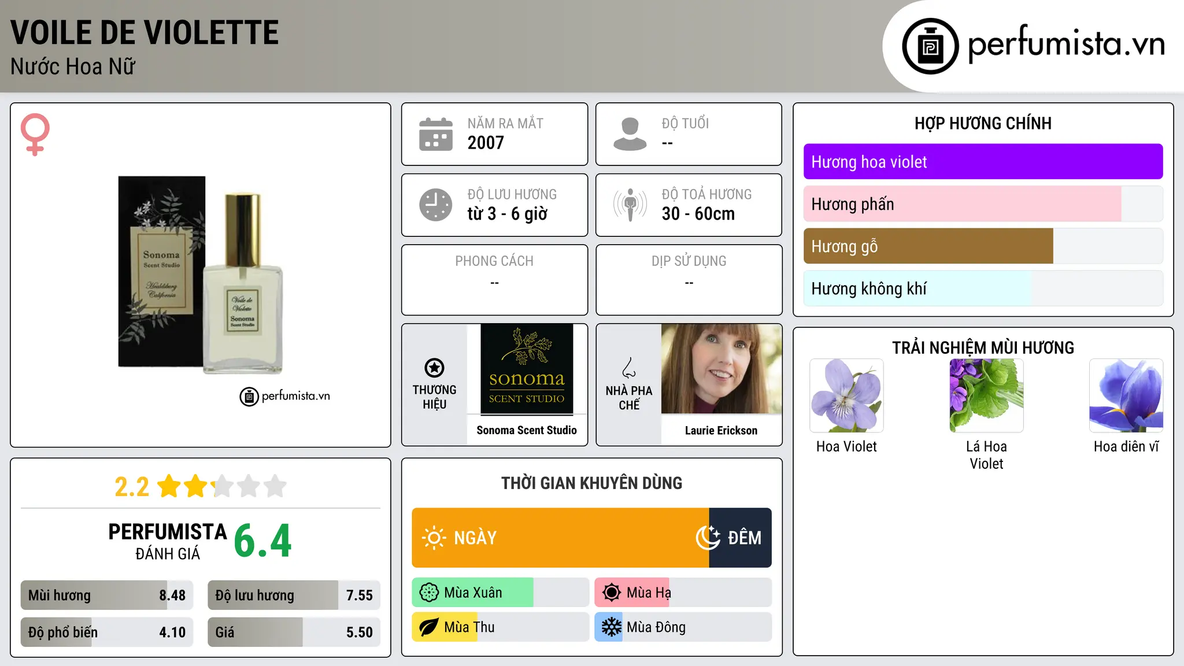Click the calendar icon beside Năm ra mắt
The height and width of the screenshot is (666, 1184).
[436, 134]
